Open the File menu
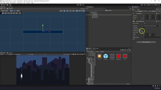 [x=1, y=3]
